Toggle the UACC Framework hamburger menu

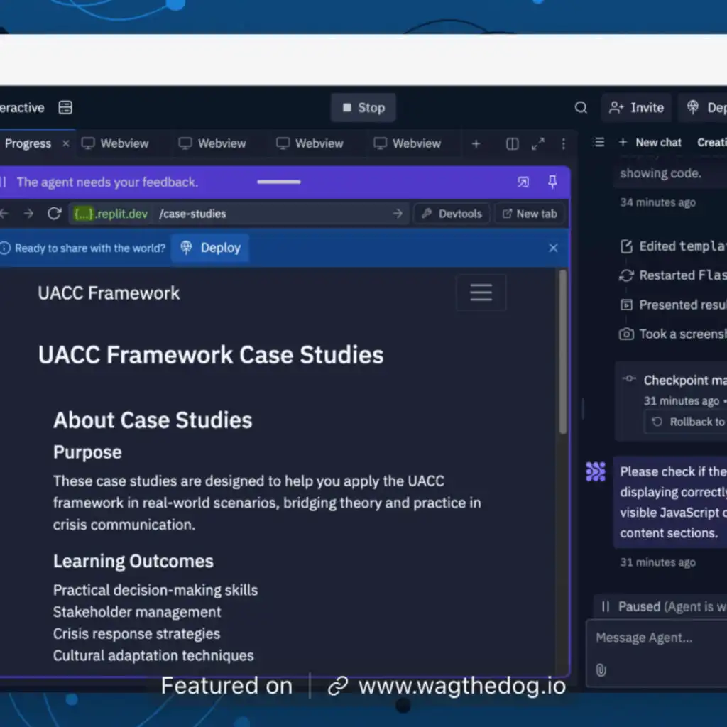(481, 293)
